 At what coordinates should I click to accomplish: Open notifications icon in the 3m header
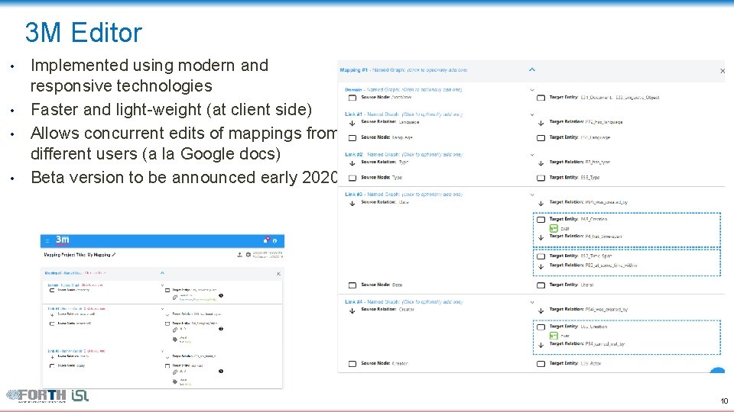[x=266, y=240]
